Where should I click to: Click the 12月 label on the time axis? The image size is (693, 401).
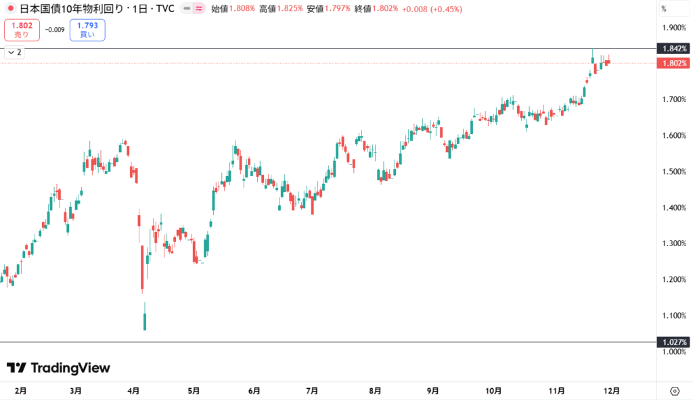click(610, 390)
